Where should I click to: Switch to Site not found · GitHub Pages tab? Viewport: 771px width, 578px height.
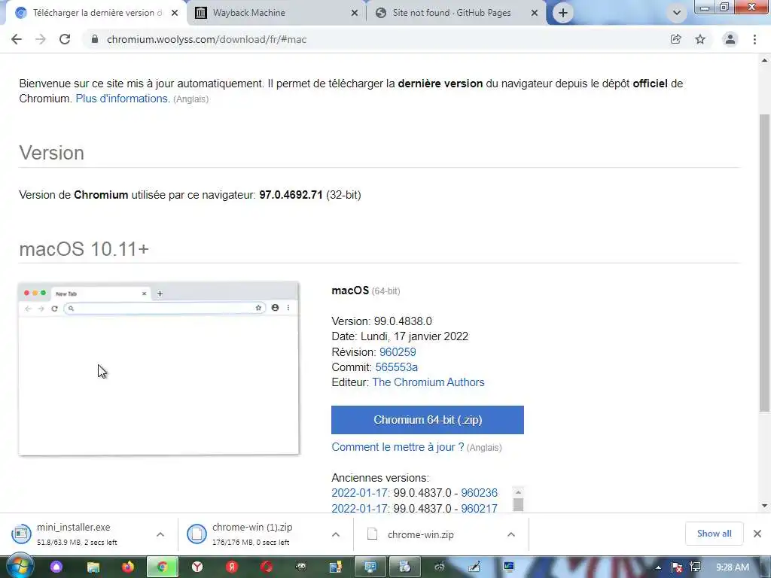click(x=456, y=13)
